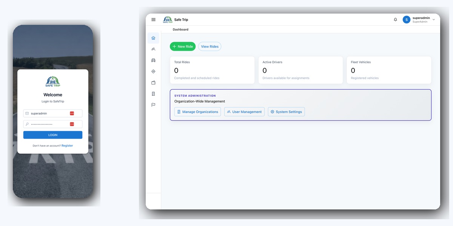Open the building organizations icon in the sidebar

(153, 94)
